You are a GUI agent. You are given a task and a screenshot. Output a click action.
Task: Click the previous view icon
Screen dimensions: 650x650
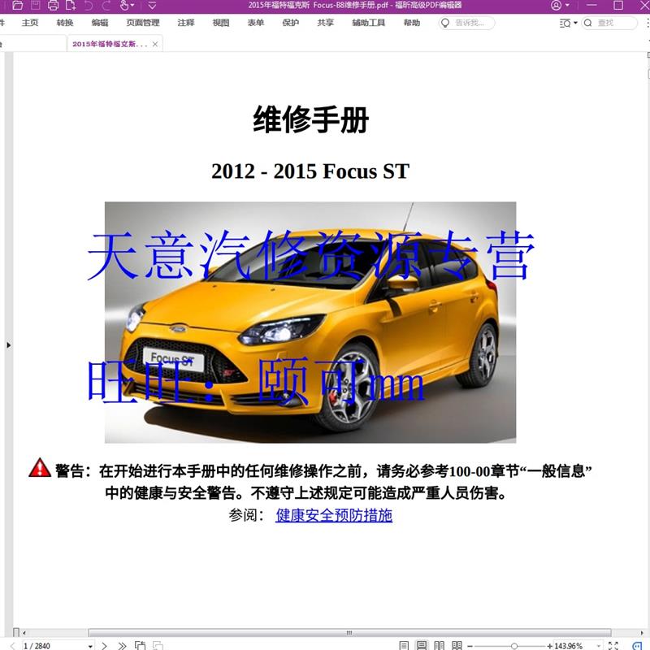[140, 645]
